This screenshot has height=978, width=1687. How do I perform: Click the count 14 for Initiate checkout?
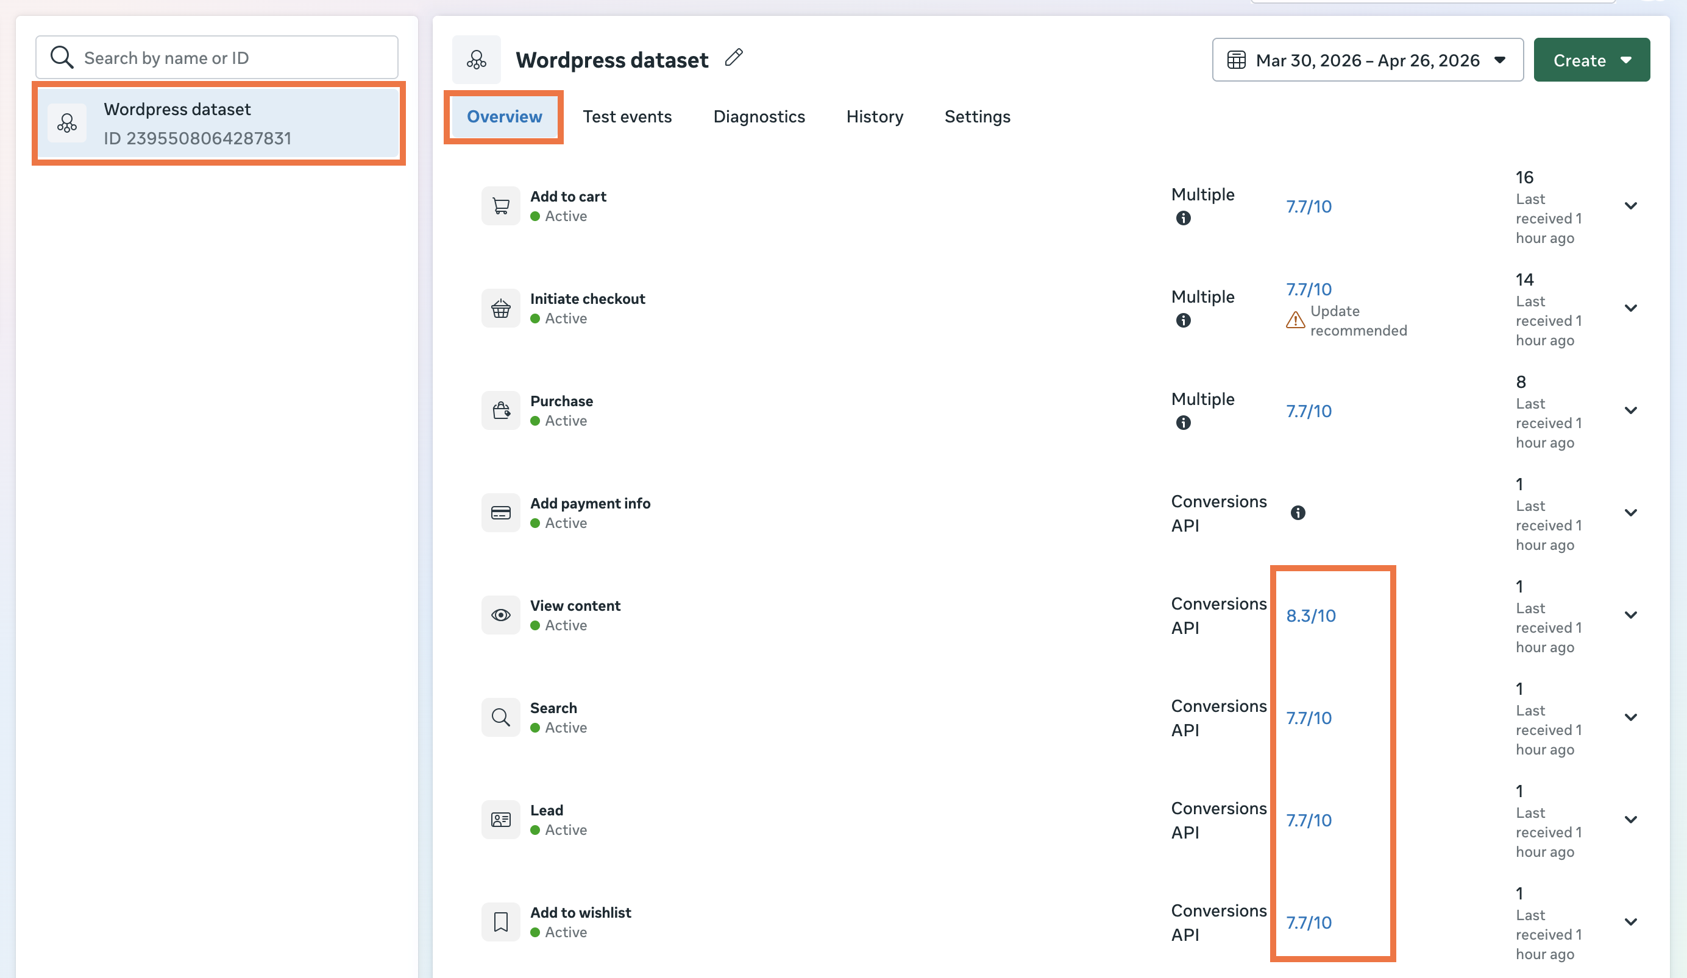1524,280
